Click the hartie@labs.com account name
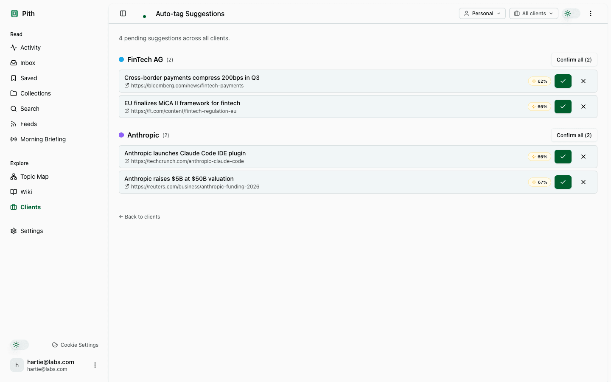The height and width of the screenshot is (382, 611). pos(50,362)
